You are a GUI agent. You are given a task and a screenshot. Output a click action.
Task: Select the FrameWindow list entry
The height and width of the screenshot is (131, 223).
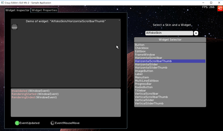tap(145, 55)
